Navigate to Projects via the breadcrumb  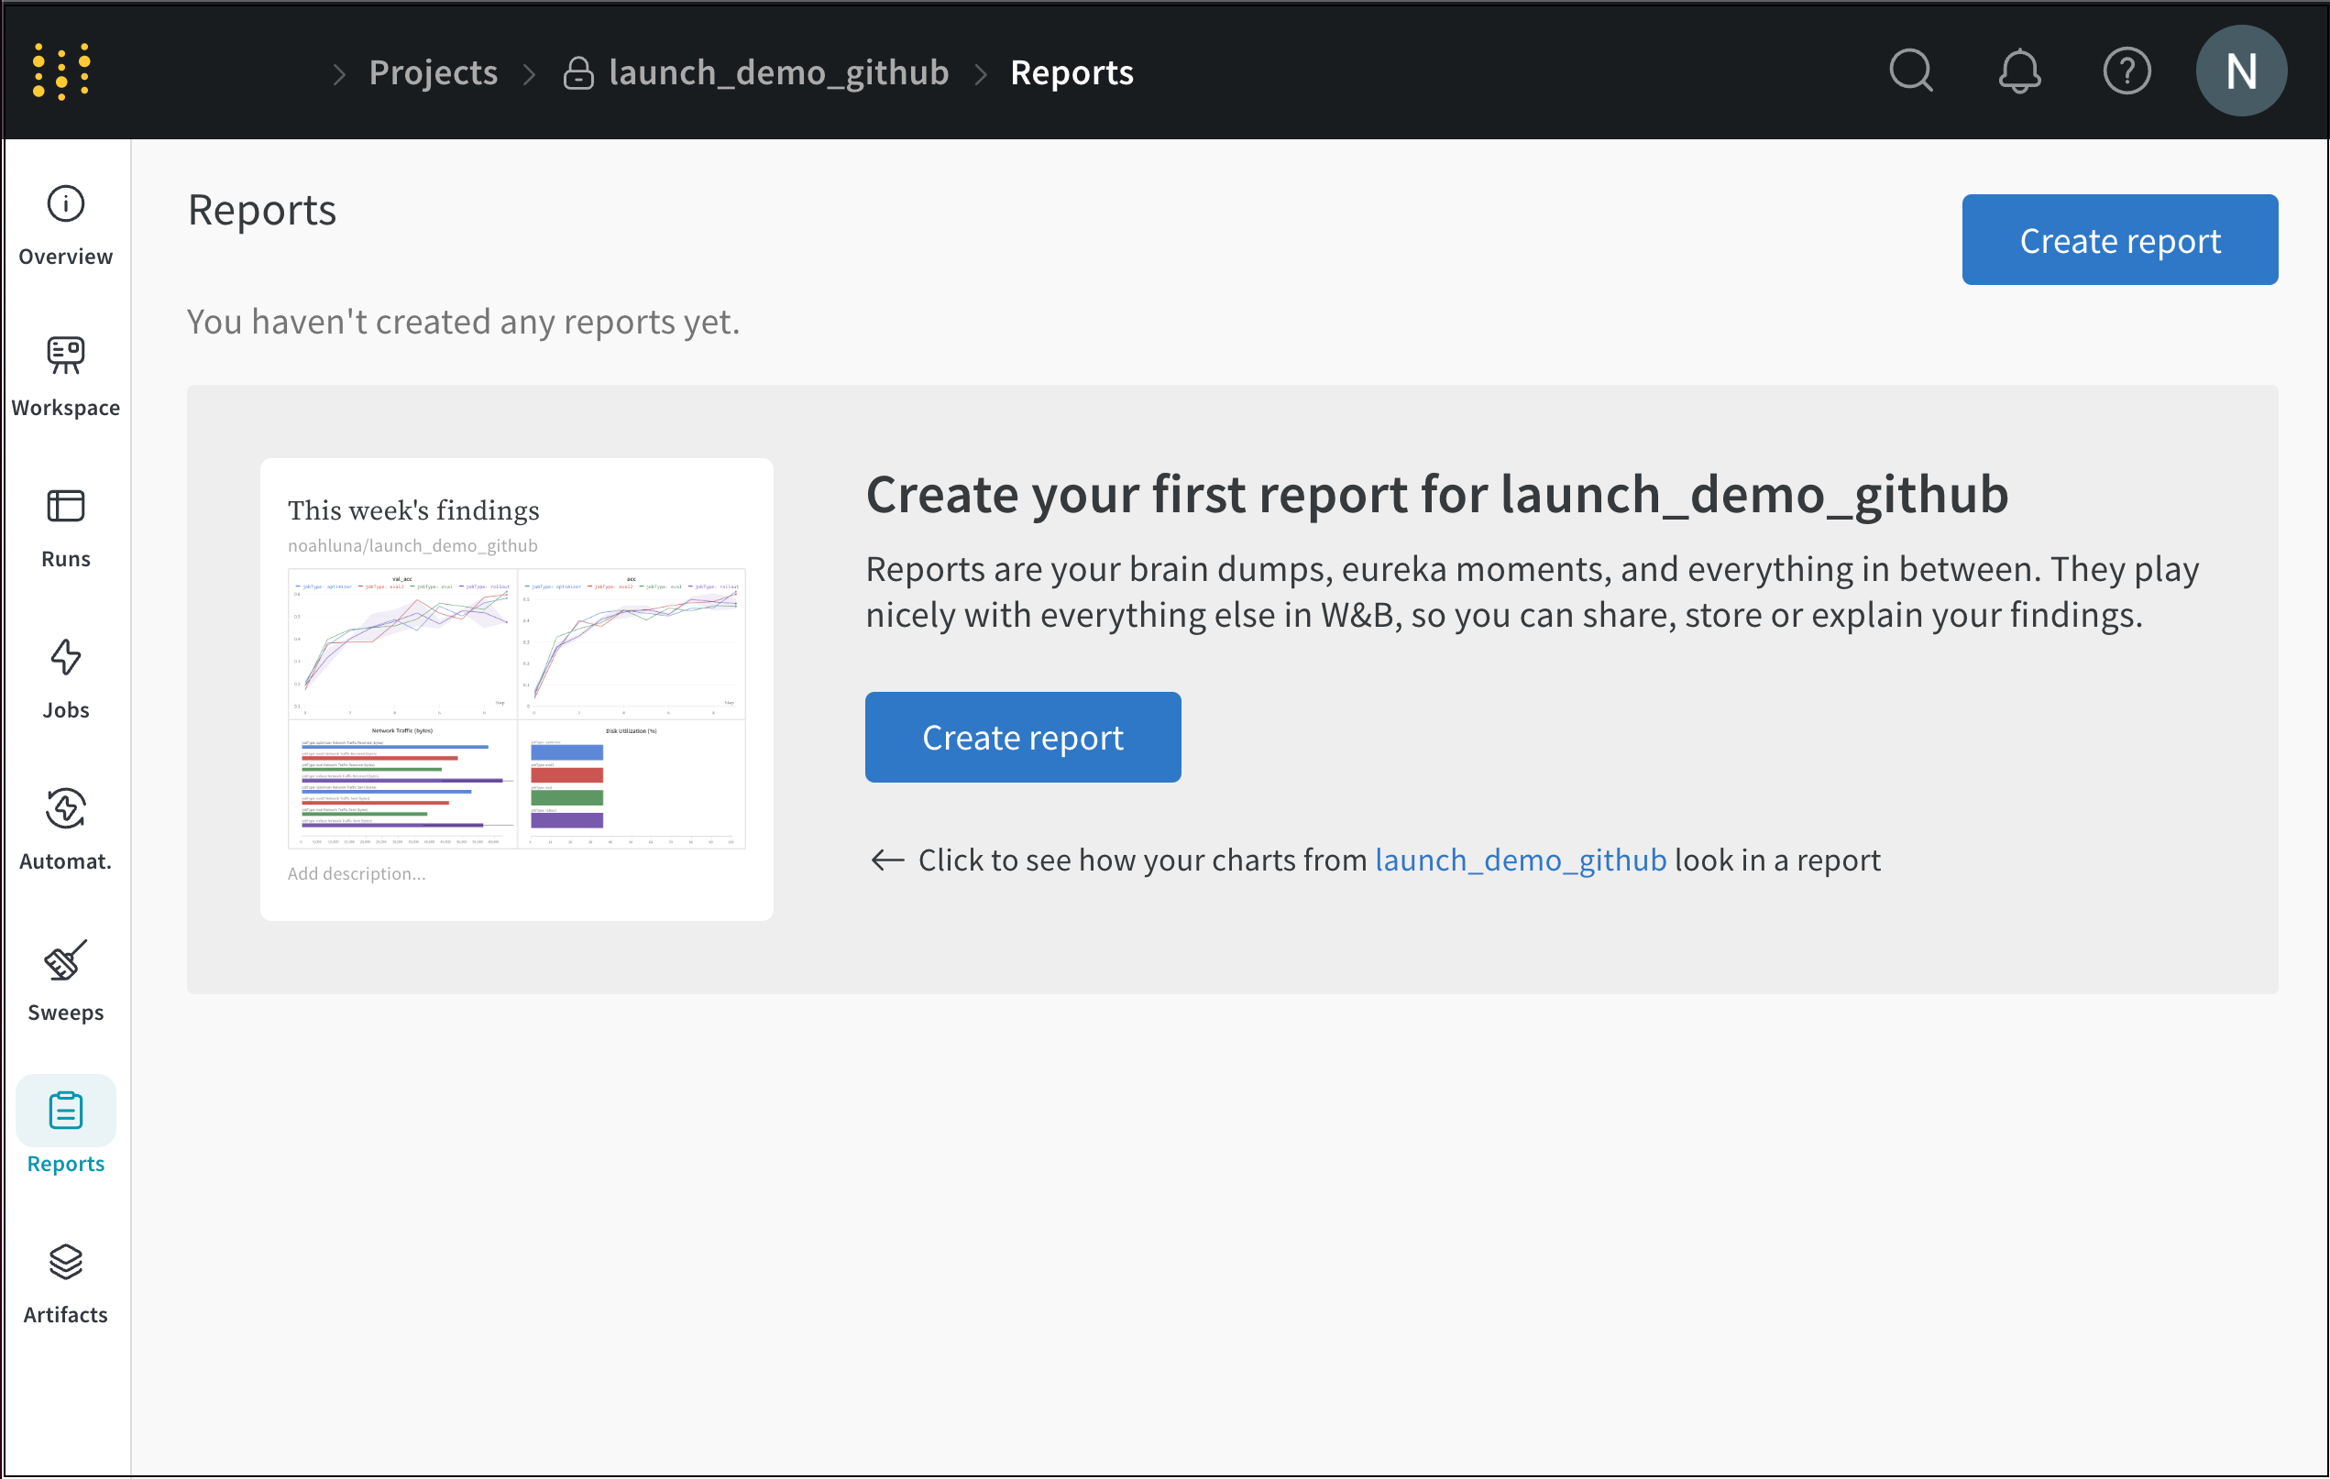(x=434, y=72)
